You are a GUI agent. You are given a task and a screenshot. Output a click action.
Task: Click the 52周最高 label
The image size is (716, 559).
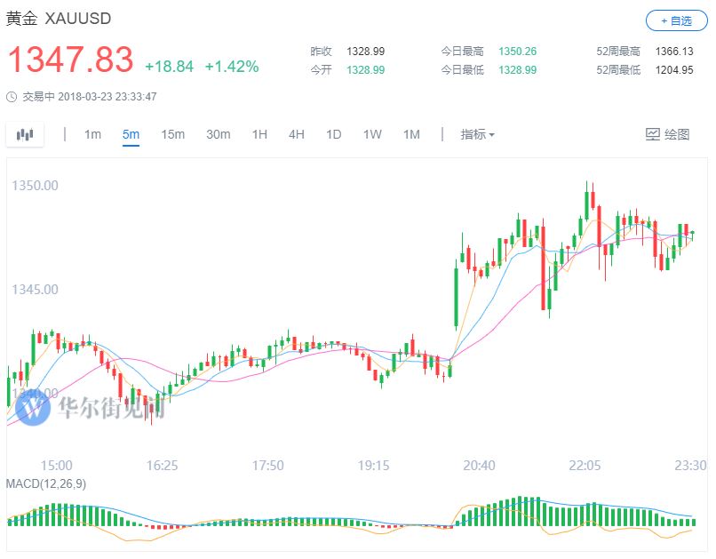618,52
